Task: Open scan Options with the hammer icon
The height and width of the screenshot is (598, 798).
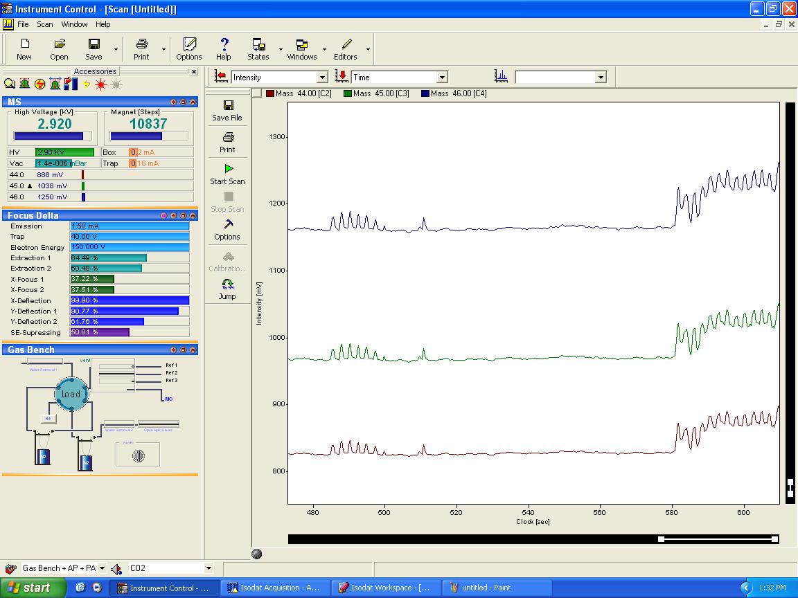Action: click(228, 224)
